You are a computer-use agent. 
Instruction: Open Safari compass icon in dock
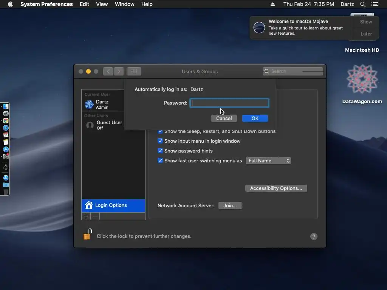point(6,128)
